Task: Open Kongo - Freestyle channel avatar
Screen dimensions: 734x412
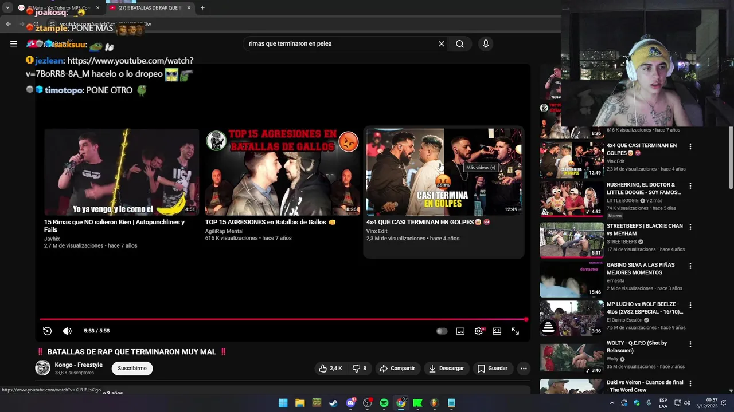Action: click(x=43, y=368)
